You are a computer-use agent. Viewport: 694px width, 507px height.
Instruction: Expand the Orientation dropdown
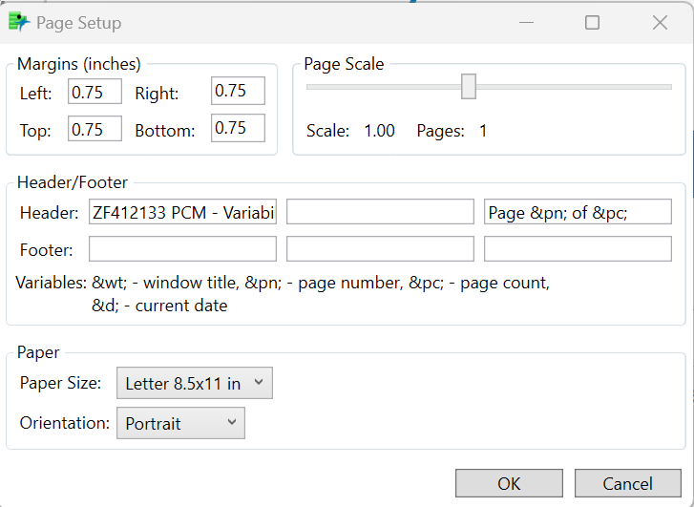coord(180,423)
